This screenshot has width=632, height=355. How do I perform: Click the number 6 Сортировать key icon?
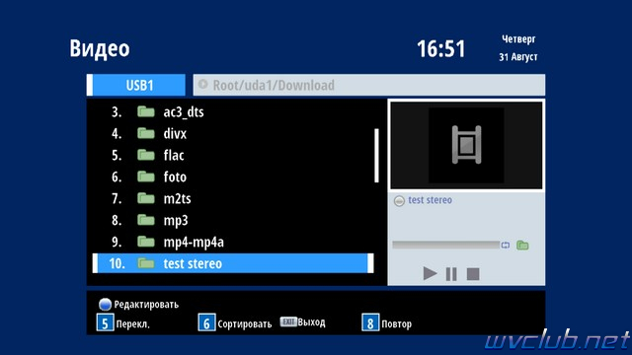coord(206,322)
